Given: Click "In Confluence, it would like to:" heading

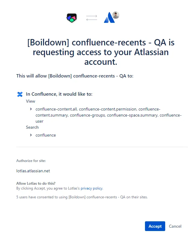Looking at the screenshot, I should [59, 94].
